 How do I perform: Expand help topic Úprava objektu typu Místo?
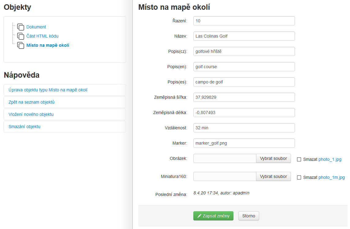48,90
